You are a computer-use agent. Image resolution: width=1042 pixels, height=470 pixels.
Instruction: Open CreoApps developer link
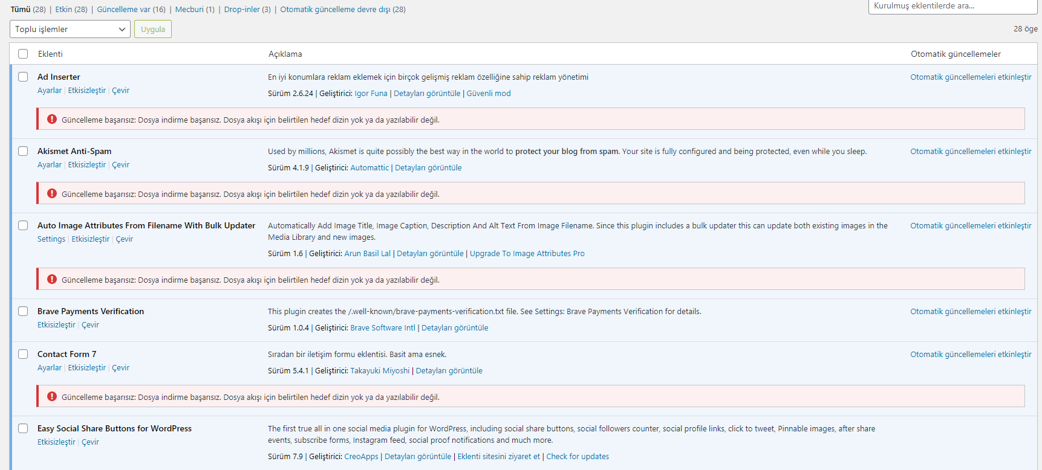click(361, 457)
